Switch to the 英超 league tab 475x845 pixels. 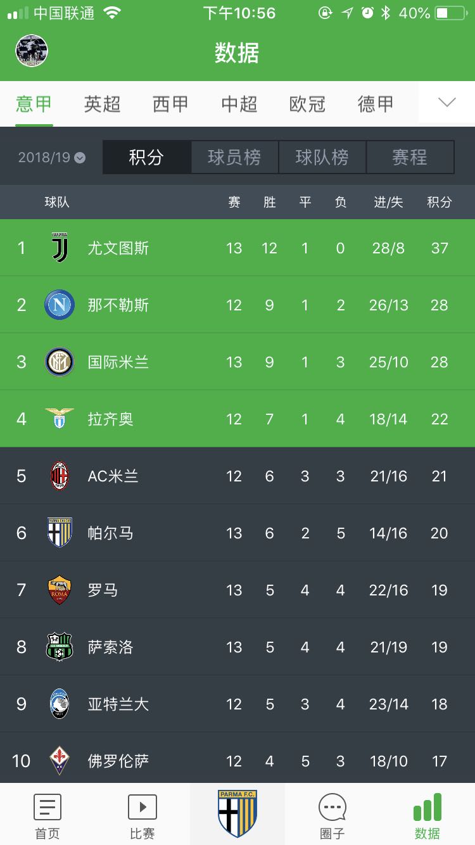click(102, 104)
